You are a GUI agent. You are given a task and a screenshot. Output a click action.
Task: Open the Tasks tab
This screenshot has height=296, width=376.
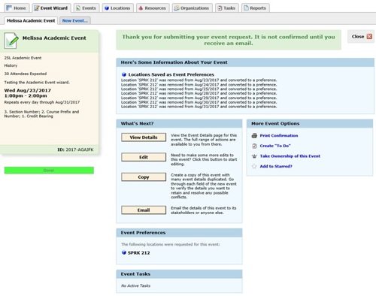coord(226,8)
